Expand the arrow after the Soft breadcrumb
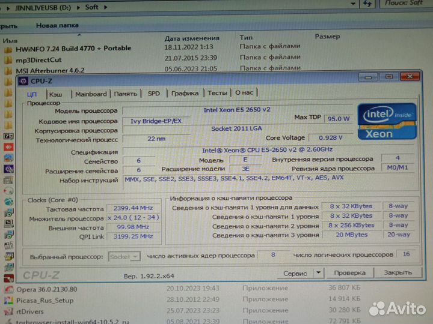The image size is (433, 324). coord(105,7)
